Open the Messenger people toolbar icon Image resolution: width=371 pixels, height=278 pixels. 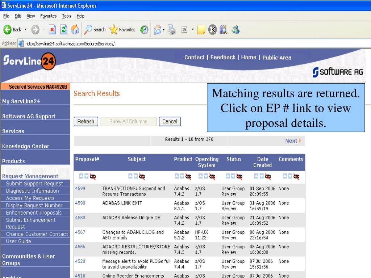(235, 30)
